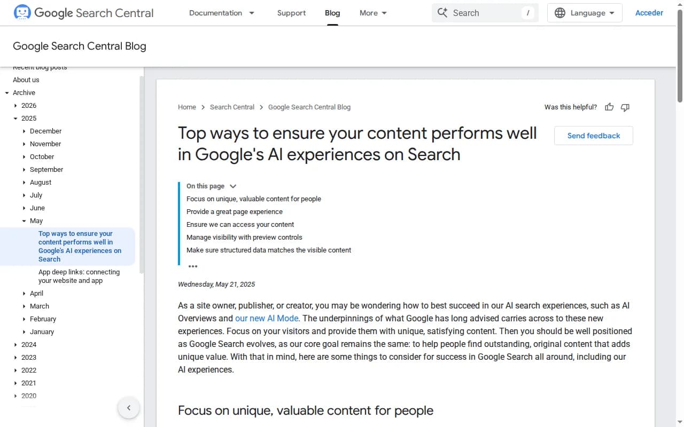Screen dimensions: 684x427
Task: Give thumbs down on 'Was this helpful?'
Action: 625,107
